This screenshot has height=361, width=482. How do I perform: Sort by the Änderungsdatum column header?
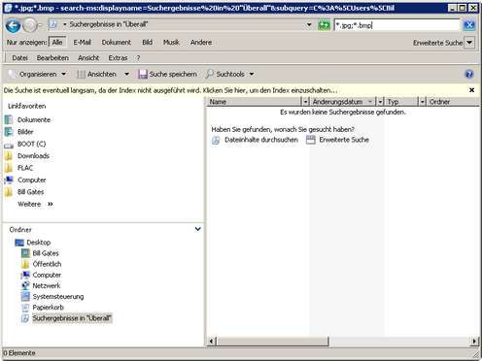tap(343, 102)
